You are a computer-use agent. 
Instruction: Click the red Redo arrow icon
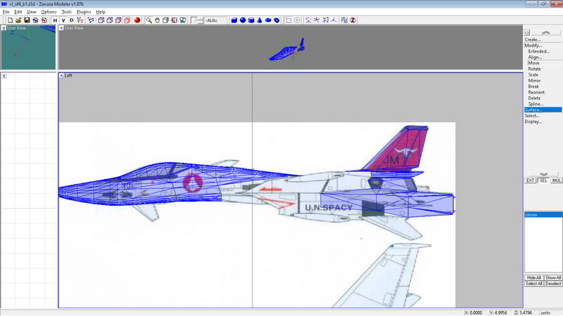click(44, 20)
